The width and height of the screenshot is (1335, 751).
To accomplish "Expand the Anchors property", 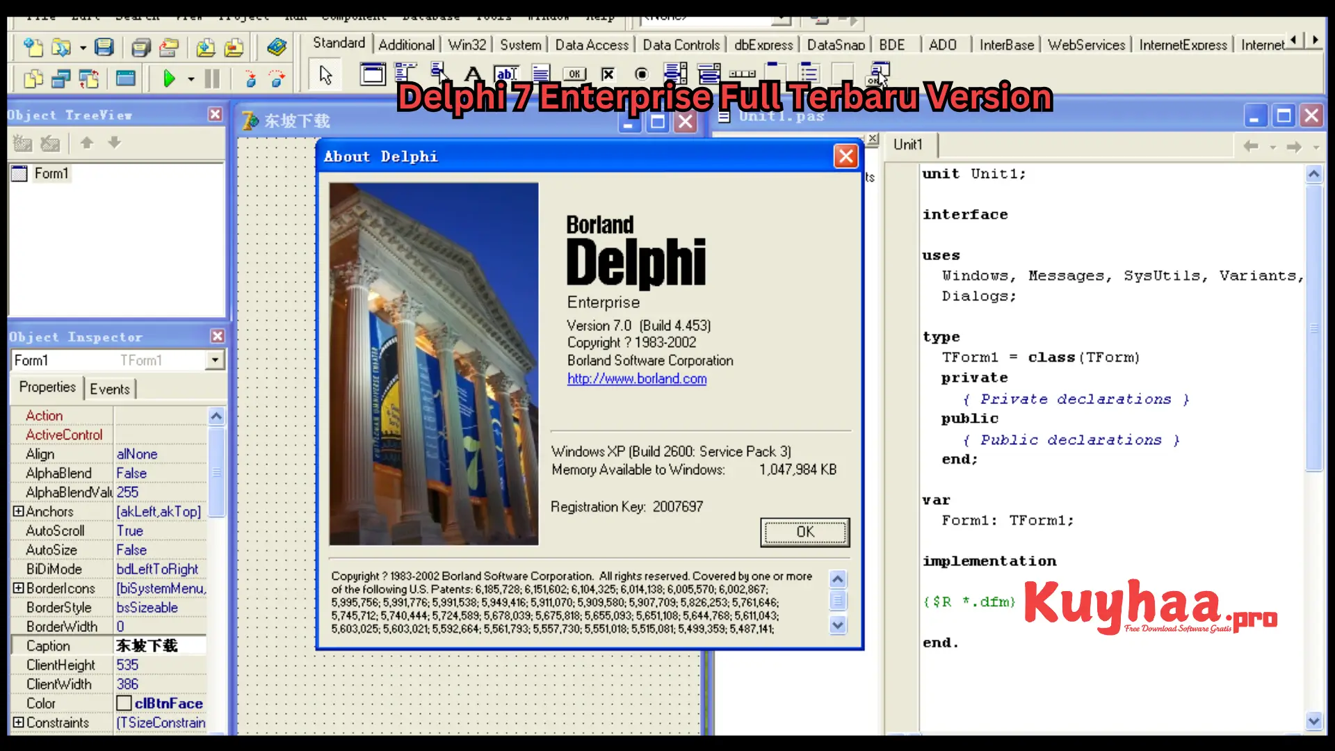I will [x=18, y=511].
